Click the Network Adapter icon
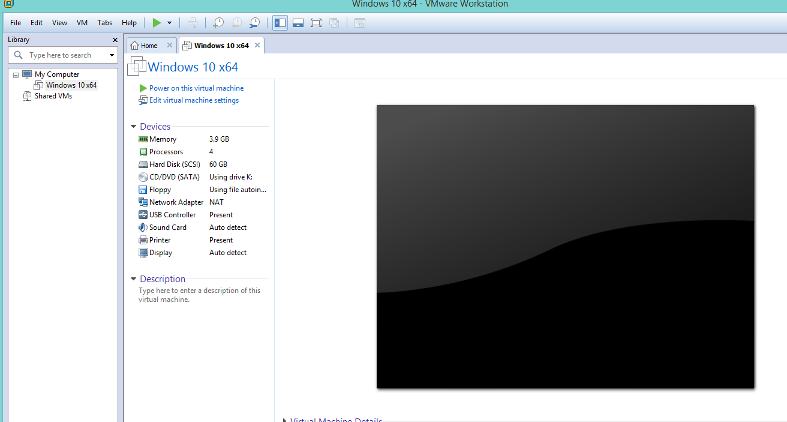Image resolution: width=787 pixels, height=422 pixels. (x=143, y=202)
